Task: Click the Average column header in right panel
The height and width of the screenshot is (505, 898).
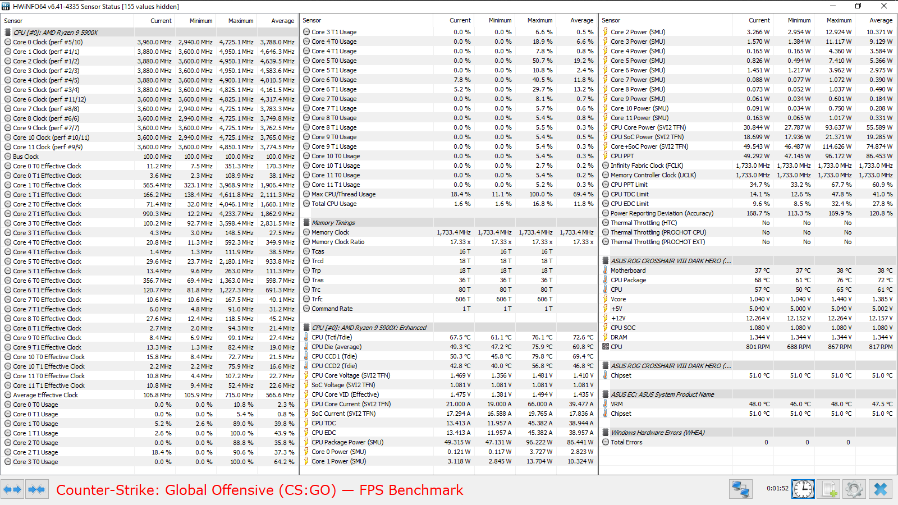Action: [x=881, y=20]
